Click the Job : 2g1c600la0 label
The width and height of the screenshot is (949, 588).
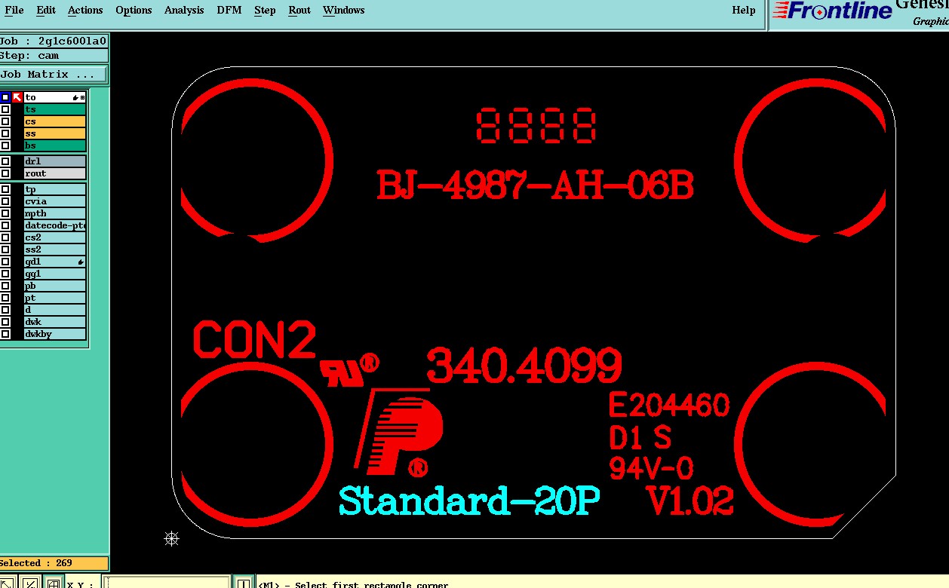pos(54,41)
